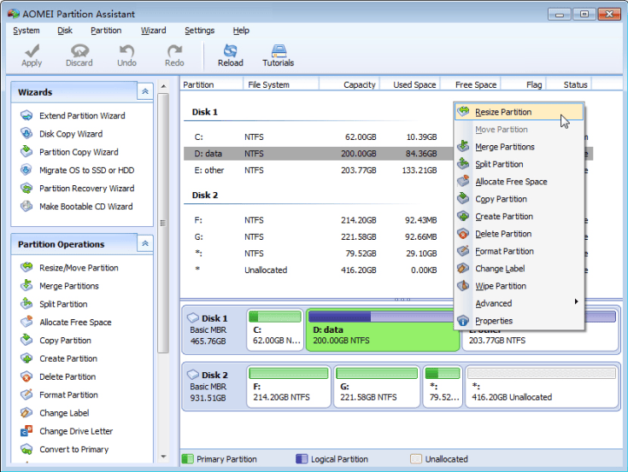Open the Settings menu

click(199, 31)
